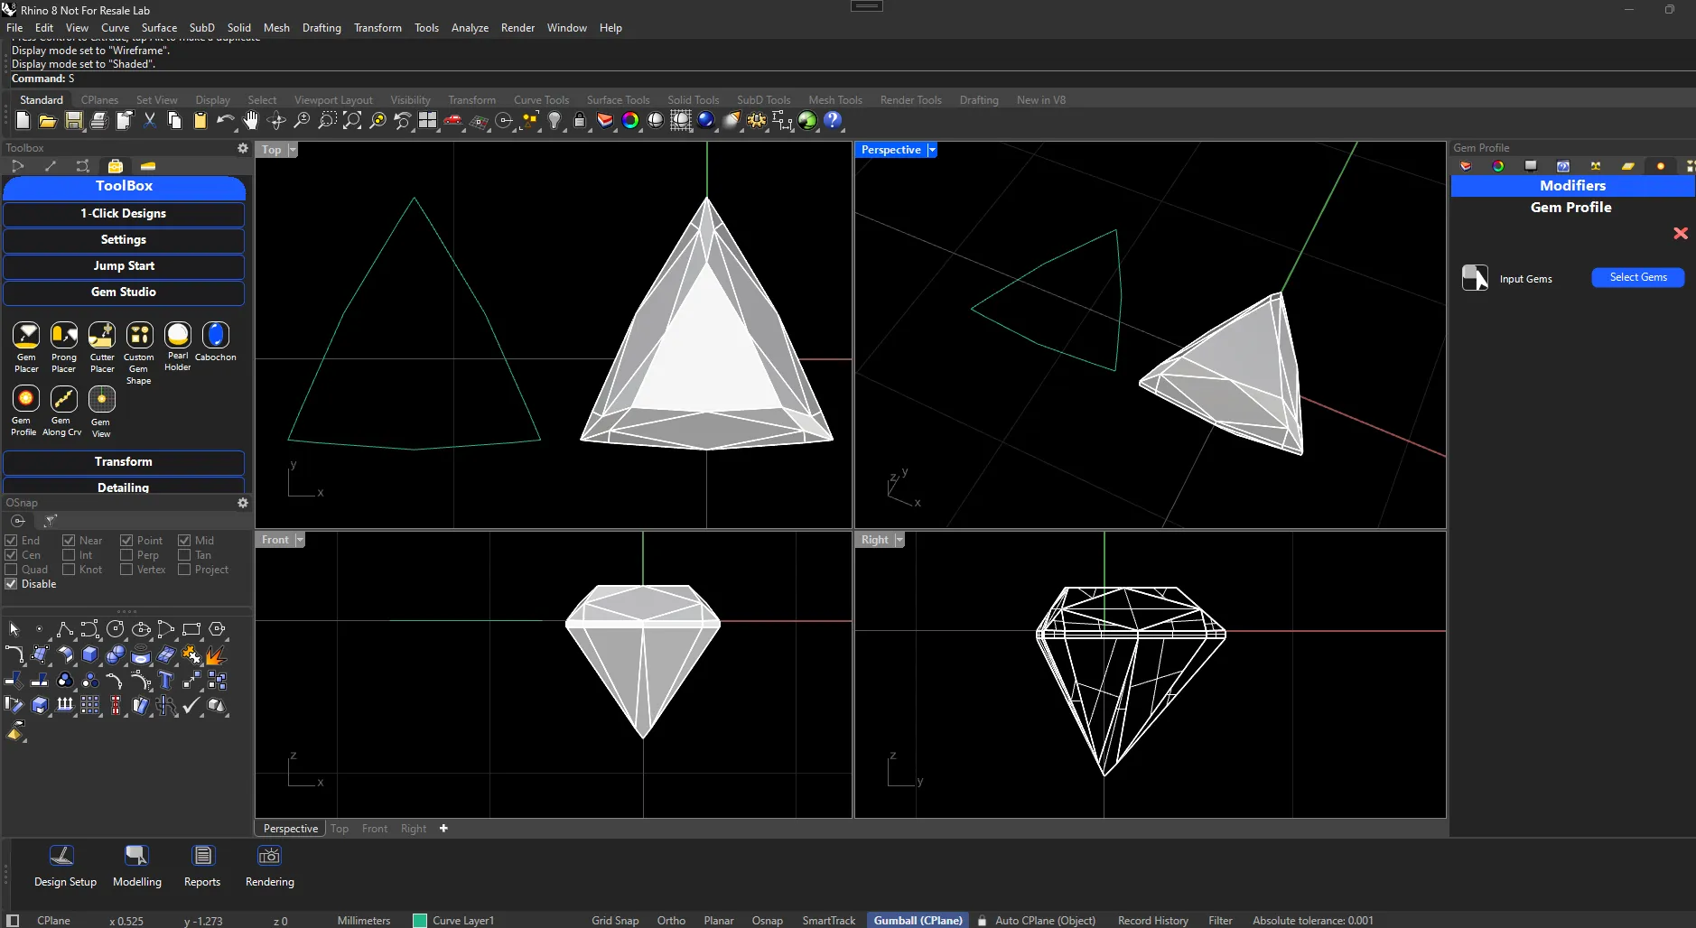Open the Perspective viewport dropdown
This screenshot has height=928, width=1696.
point(931,149)
